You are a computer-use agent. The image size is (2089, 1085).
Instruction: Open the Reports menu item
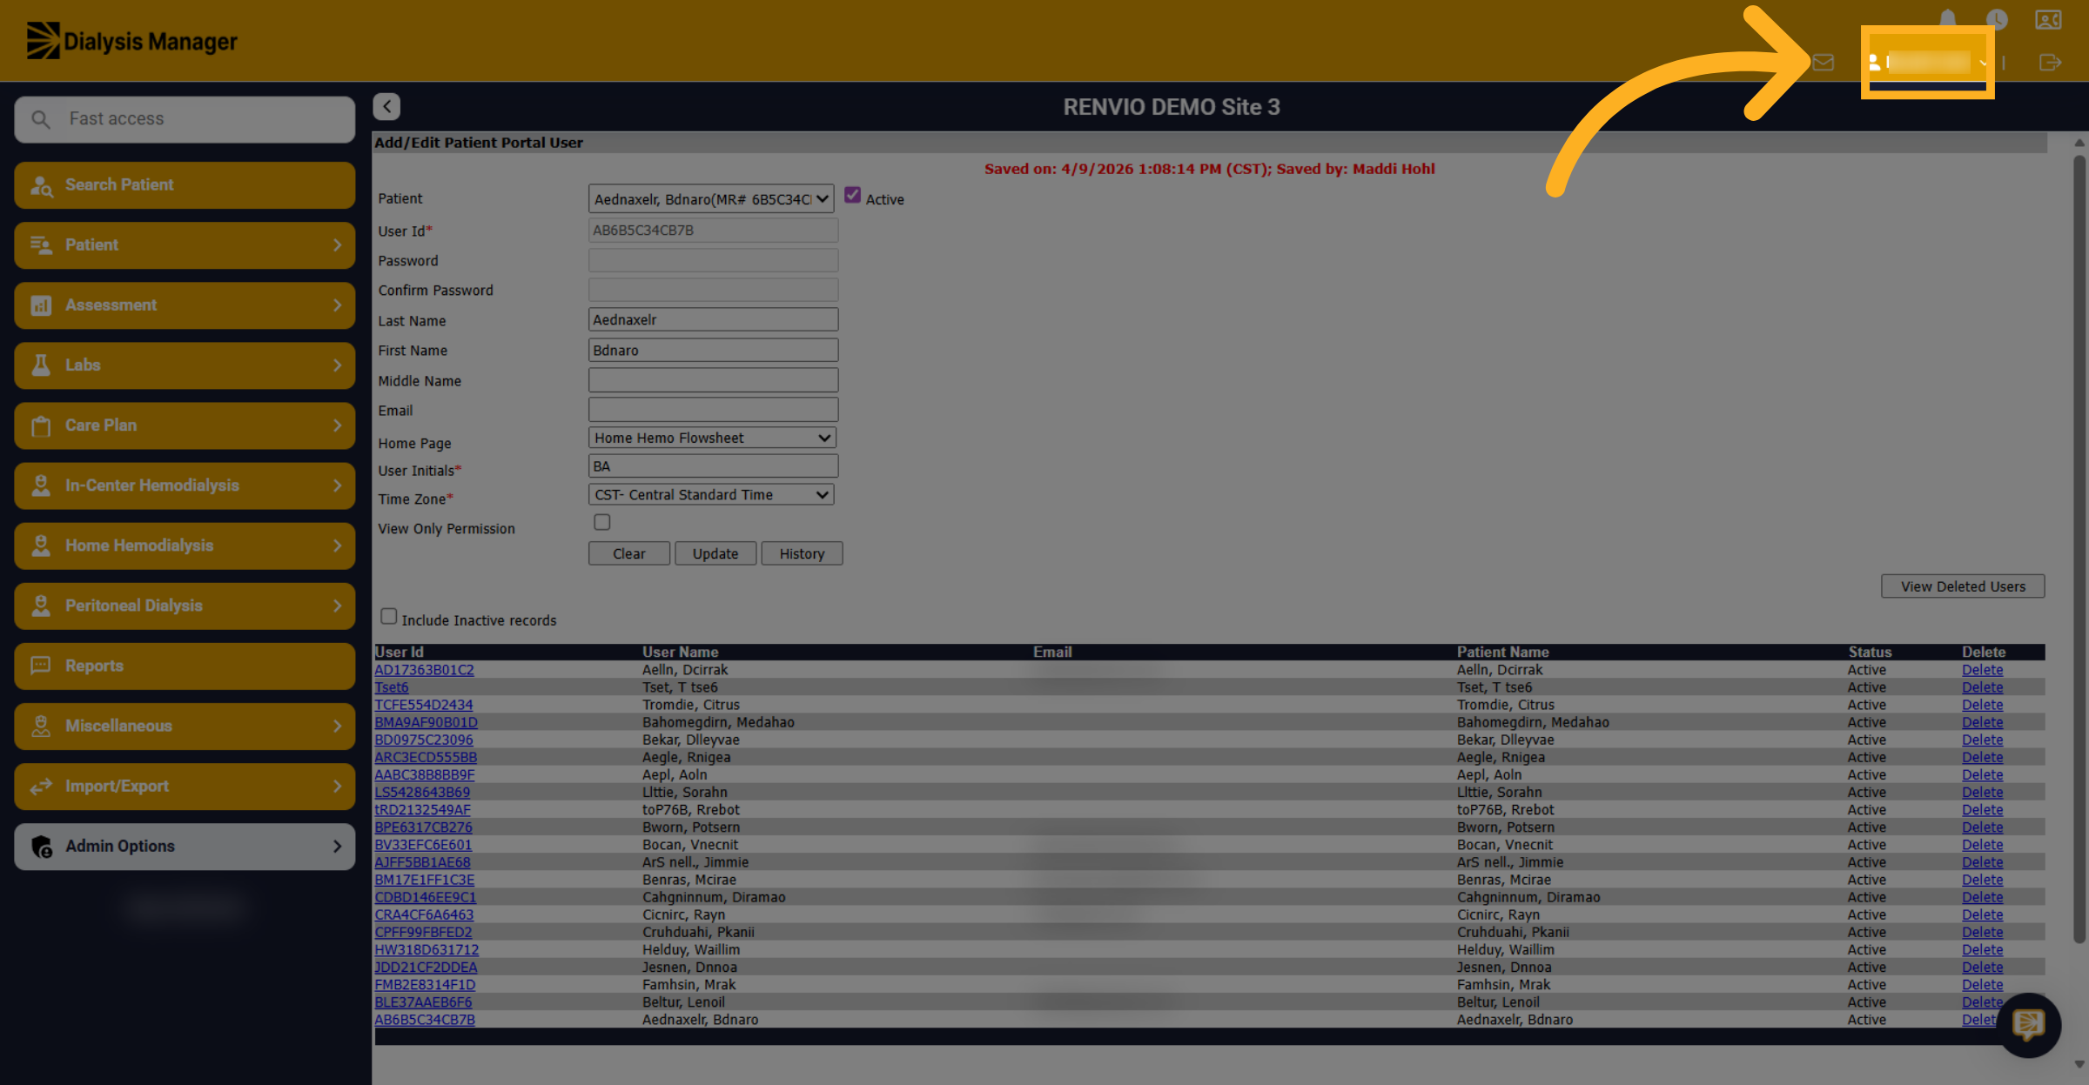(185, 666)
